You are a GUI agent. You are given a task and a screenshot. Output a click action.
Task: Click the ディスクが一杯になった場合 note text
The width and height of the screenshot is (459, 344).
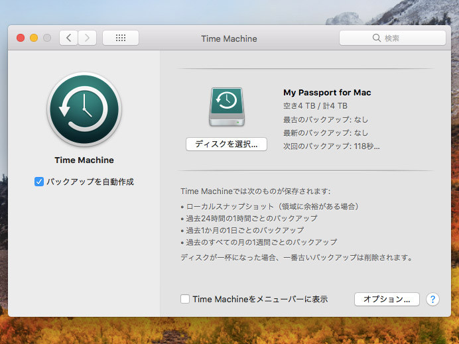pos(296,257)
